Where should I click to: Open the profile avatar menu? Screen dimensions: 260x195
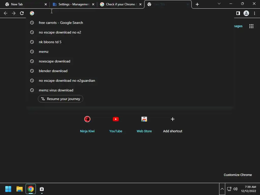pyautogui.click(x=246, y=13)
